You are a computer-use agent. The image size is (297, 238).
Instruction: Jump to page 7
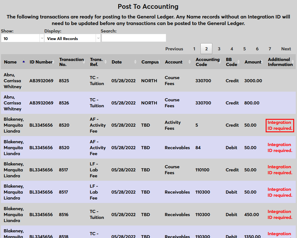270,49
